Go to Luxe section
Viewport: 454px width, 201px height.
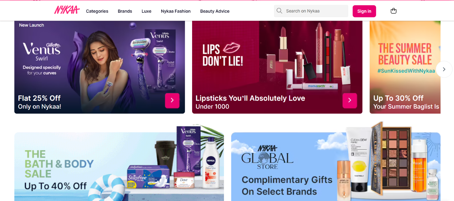click(146, 11)
